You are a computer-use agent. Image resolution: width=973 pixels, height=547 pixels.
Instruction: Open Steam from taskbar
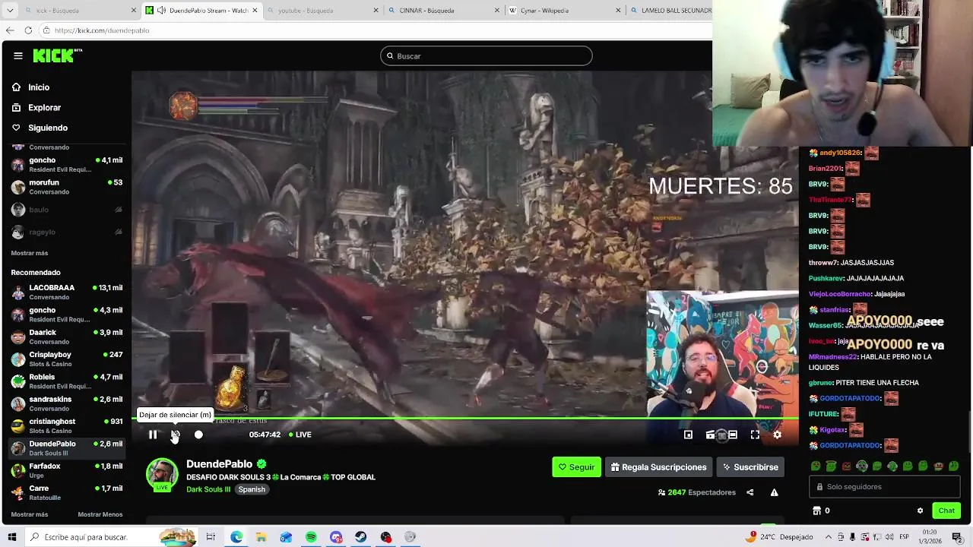coord(360,537)
